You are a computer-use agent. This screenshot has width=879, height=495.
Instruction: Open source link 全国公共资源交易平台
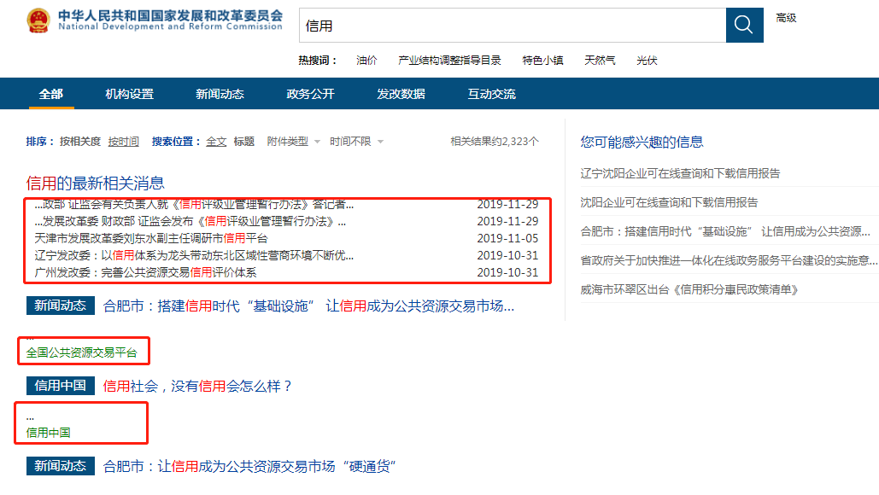pos(81,352)
